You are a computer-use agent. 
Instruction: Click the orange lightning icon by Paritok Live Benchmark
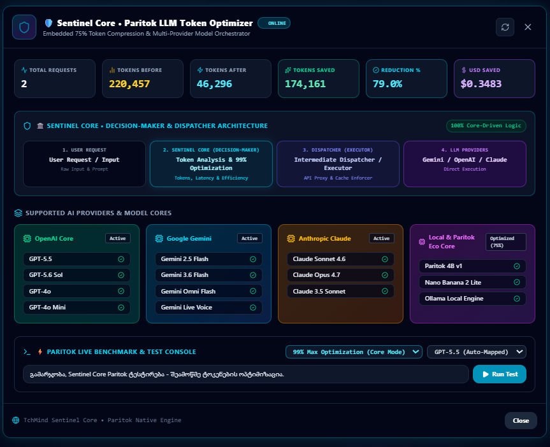point(40,352)
